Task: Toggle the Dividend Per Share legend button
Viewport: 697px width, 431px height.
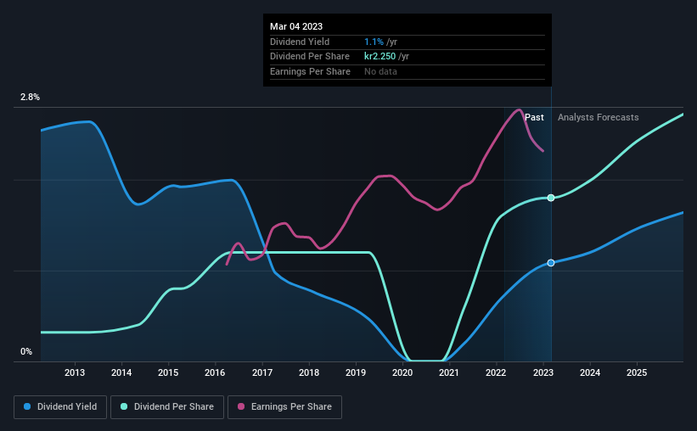Action: (x=167, y=407)
